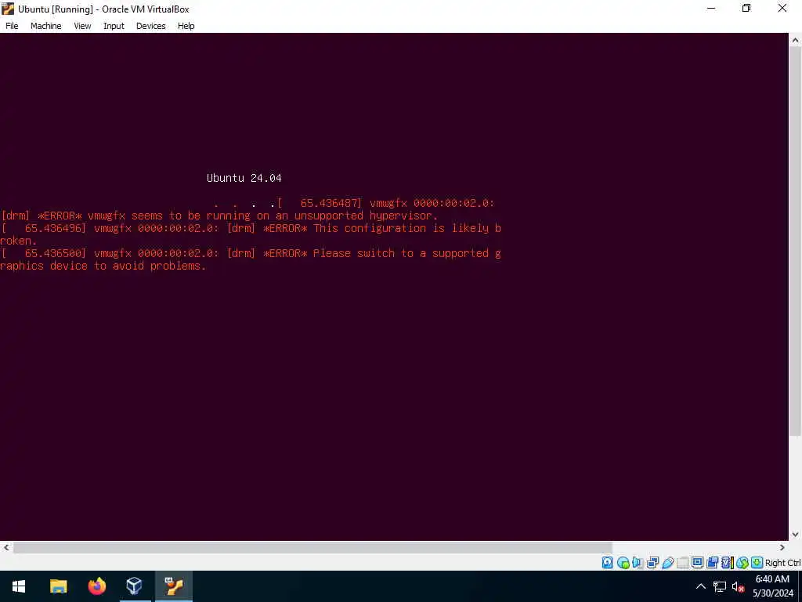
Task: Click the vertical scrollbar up arrow
Action: [x=796, y=40]
